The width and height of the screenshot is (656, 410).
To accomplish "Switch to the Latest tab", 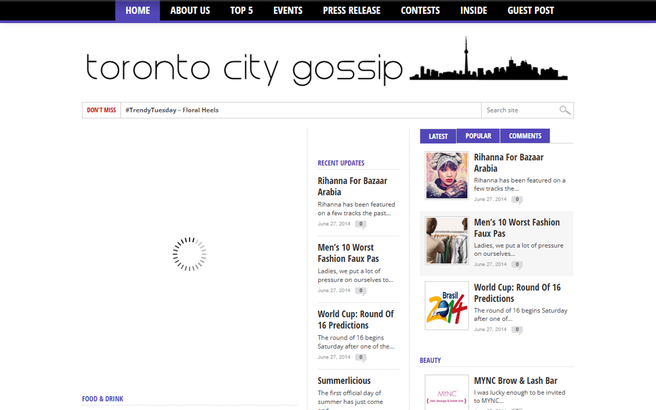I will tap(438, 136).
